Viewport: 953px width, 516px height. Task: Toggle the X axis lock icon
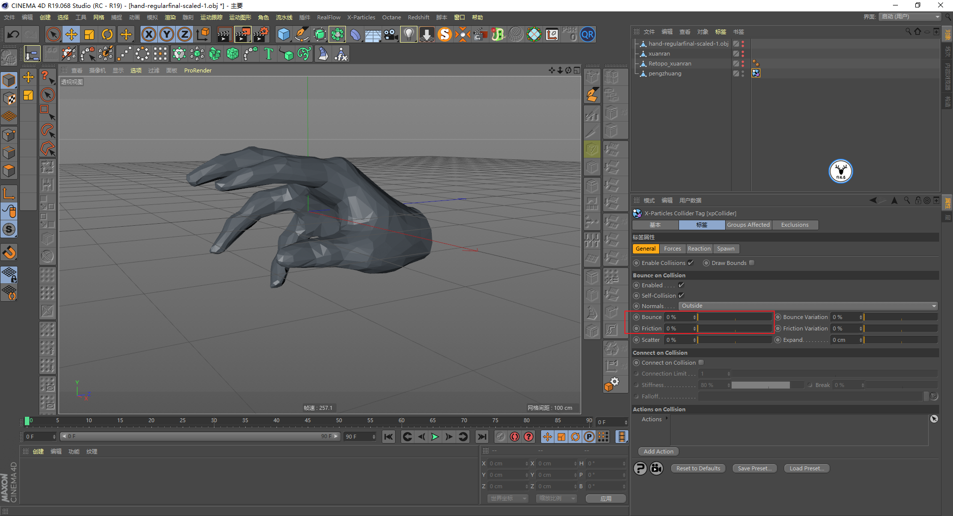pos(148,34)
